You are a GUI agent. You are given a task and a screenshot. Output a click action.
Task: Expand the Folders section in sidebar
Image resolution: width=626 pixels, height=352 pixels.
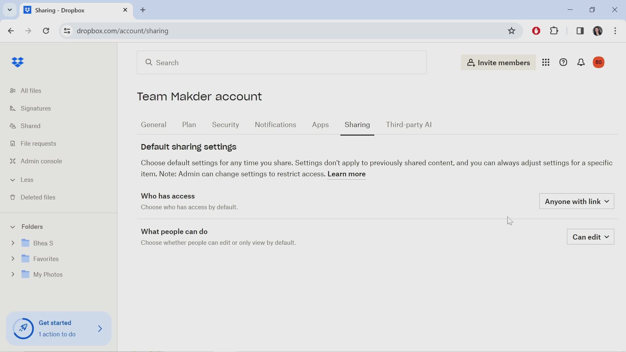(x=13, y=227)
